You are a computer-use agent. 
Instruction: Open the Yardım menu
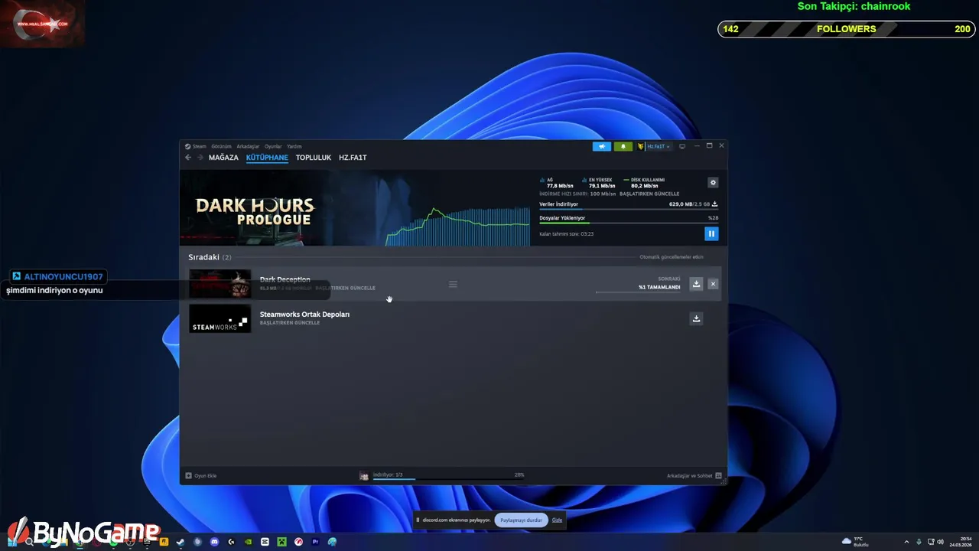(294, 146)
